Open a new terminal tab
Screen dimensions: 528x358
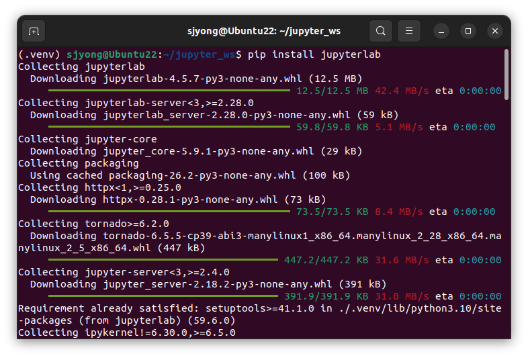click(34, 31)
